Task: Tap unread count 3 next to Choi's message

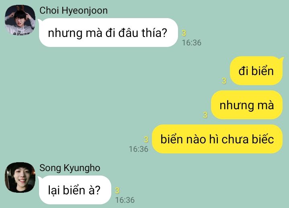Action: click(x=184, y=33)
